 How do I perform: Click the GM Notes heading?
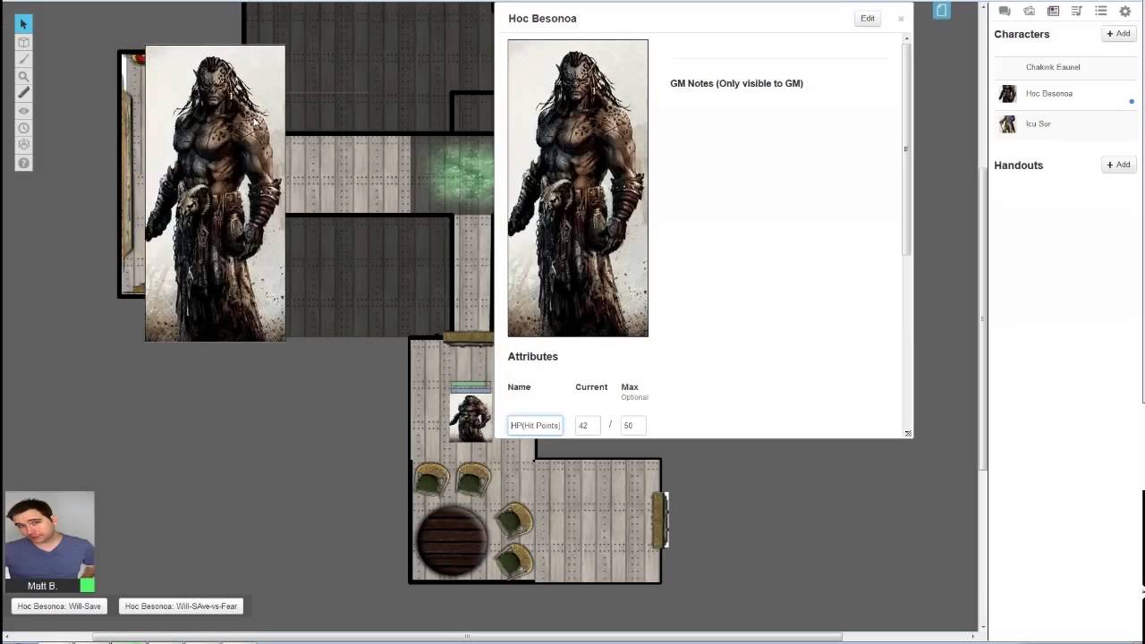point(736,83)
